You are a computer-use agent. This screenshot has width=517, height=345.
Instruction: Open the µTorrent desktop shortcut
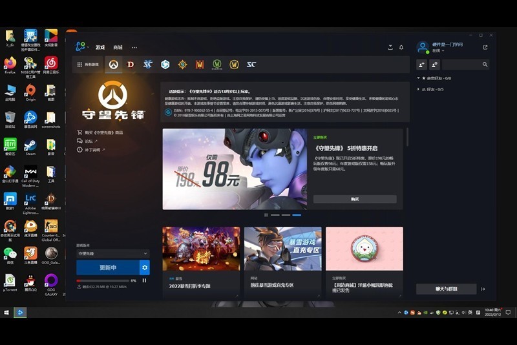(x=10, y=283)
